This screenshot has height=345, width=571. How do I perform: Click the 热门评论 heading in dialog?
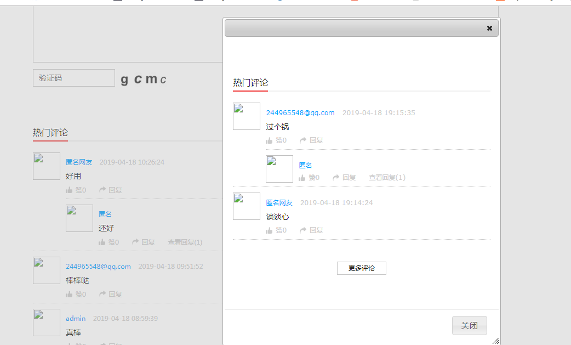[250, 83]
